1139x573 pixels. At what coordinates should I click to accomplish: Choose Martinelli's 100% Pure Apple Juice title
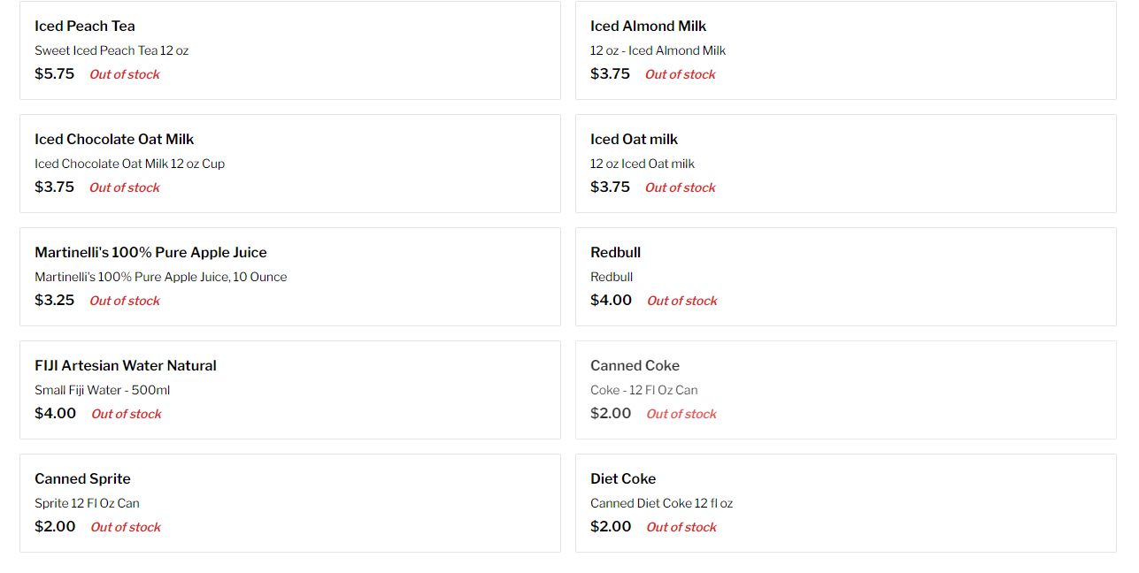(x=150, y=253)
